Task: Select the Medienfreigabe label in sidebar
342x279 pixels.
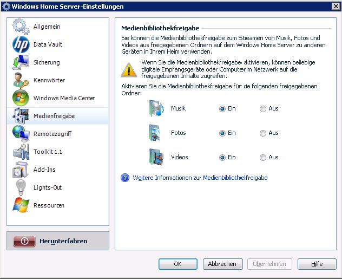Action: click(54, 116)
